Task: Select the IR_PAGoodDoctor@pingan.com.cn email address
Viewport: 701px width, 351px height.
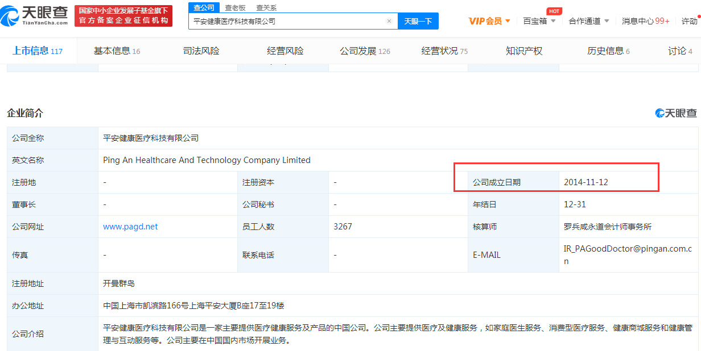Action: tap(628, 255)
